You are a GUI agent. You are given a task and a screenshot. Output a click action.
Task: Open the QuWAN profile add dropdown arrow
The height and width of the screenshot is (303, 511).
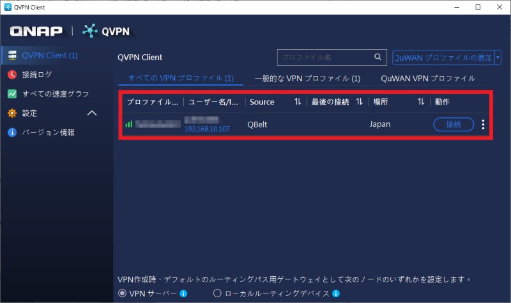pyautogui.click(x=498, y=57)
